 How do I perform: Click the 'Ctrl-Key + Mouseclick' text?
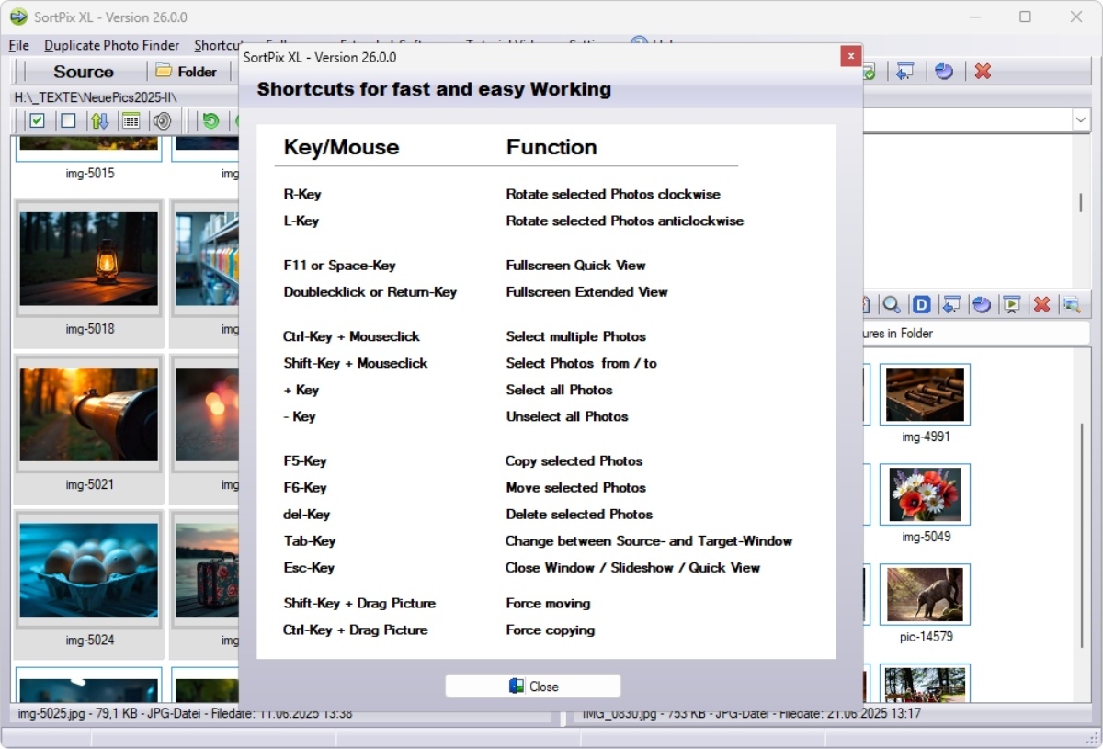(x=351, y=336)
